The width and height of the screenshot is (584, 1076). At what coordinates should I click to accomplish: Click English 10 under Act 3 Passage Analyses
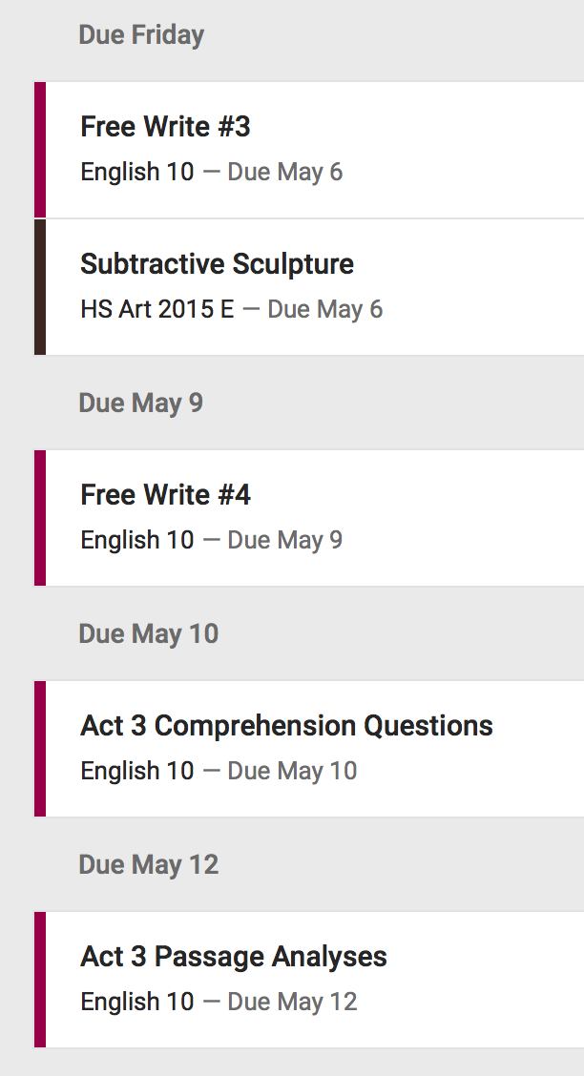(136, 1003)
